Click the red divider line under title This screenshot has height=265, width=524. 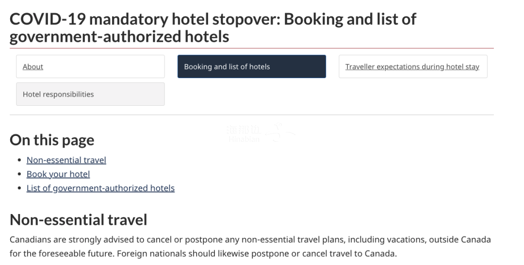(x=252, y=49)
